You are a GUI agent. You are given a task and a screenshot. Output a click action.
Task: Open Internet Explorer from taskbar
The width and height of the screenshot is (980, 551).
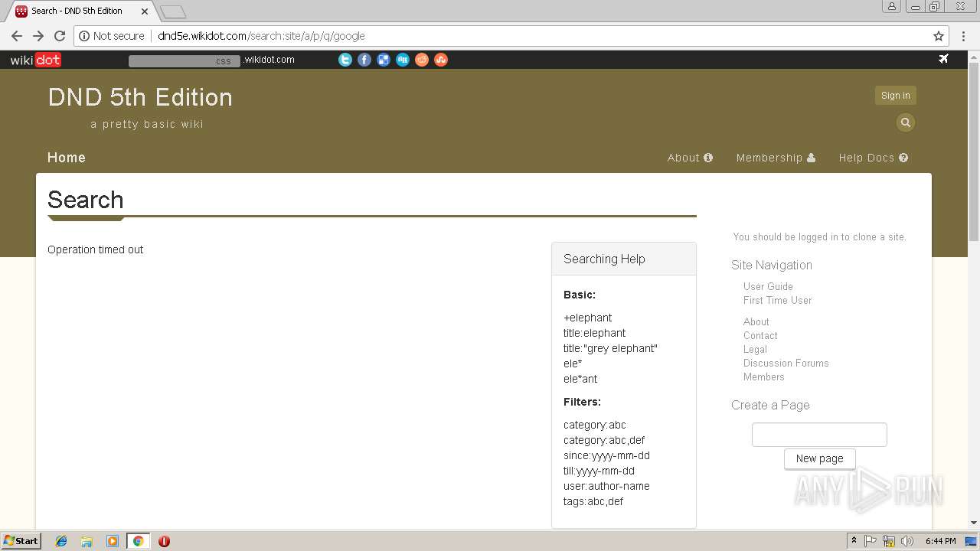61,541
